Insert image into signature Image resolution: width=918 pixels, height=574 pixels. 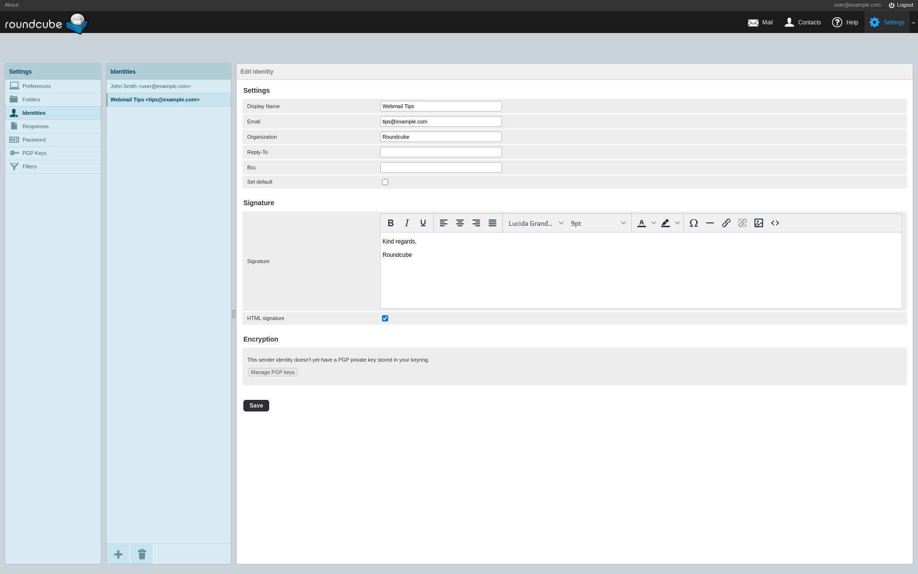click(x=759, y=223)
